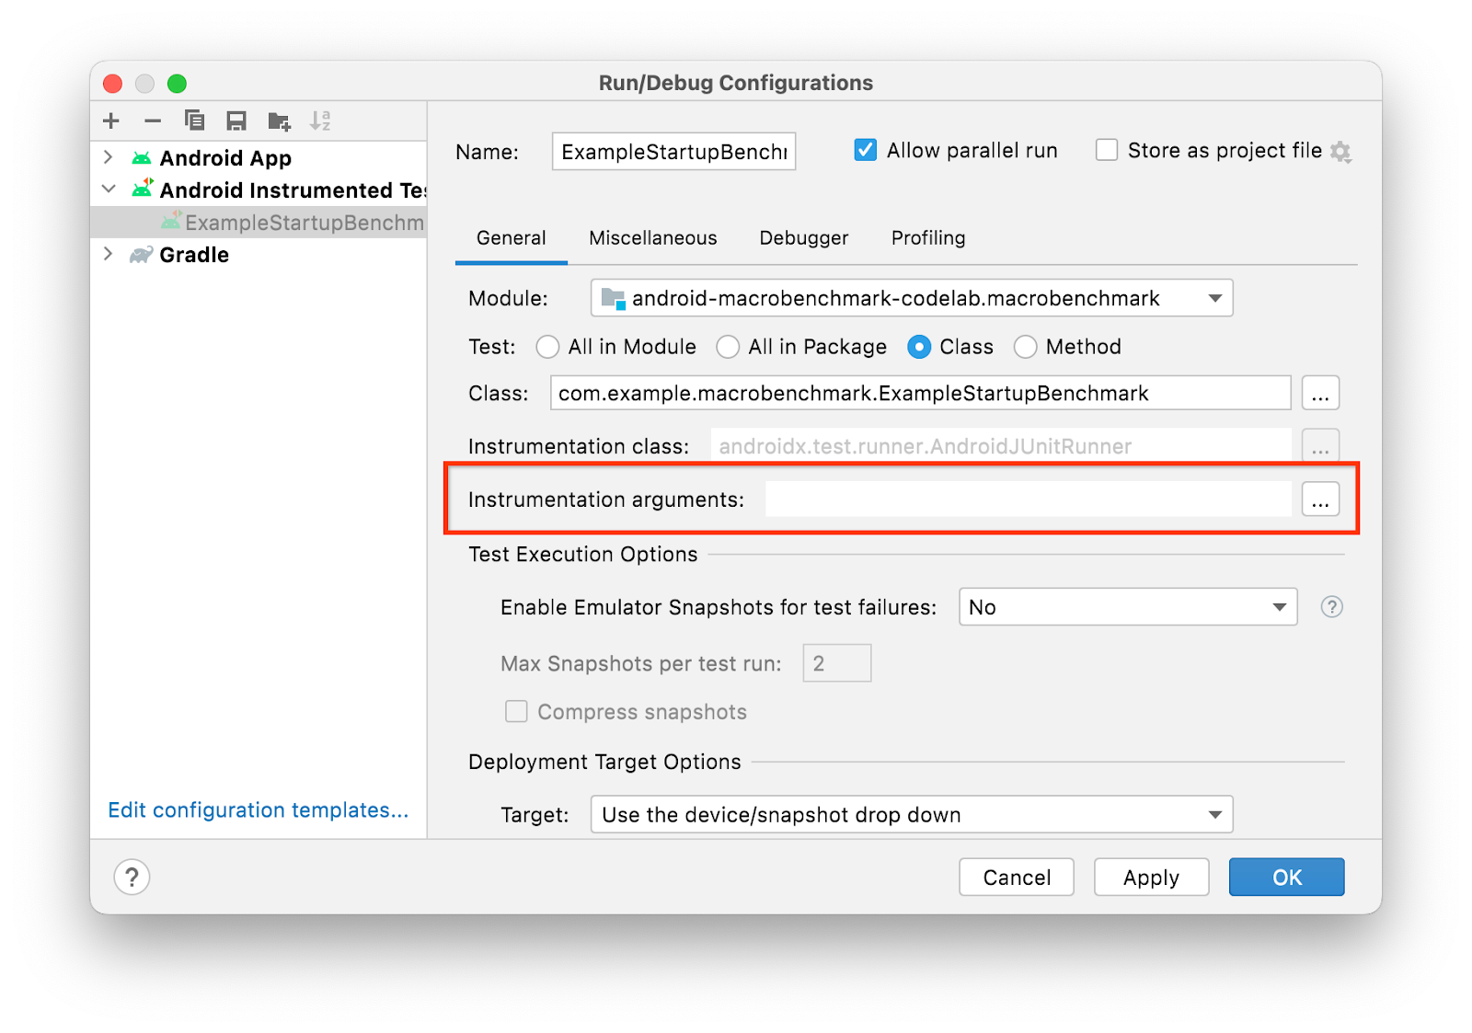Open the Module dropdown
Viewport: 1472px width, 1033px height.
click(1216, 297)
